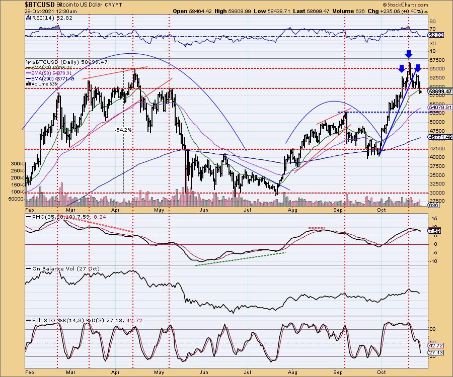This screenshot has height=377, width=453.
Task: Click the 58699.47 last price tag
Action: click(440, 91)
